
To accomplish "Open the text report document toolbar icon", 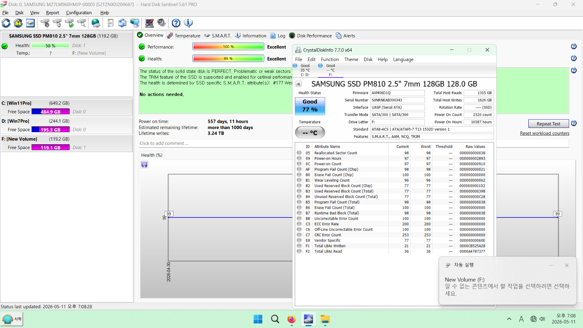I will (110, 23).
